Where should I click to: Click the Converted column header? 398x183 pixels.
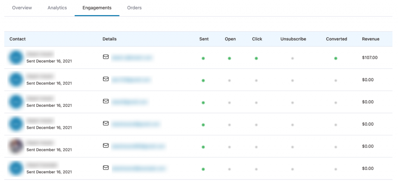tap(337, 39)
